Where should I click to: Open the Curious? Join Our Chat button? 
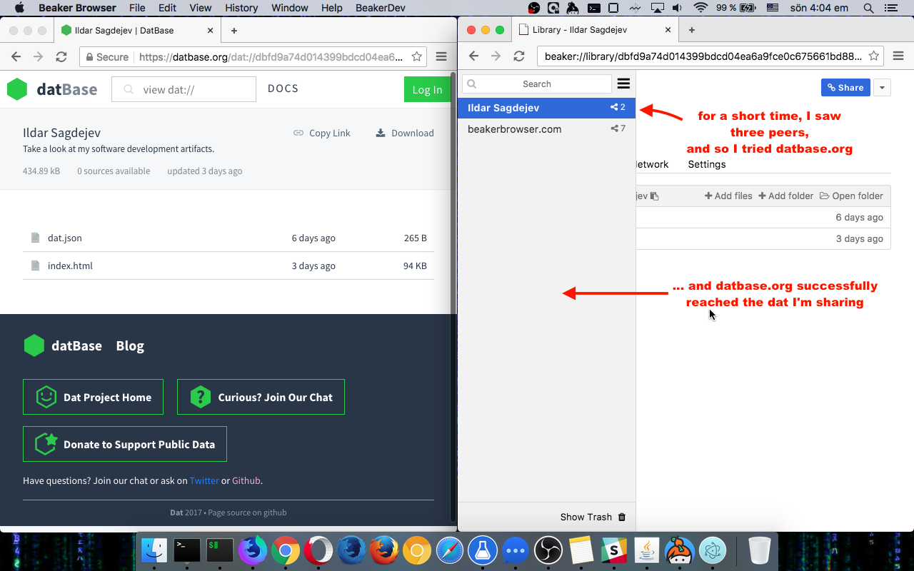click(261, 396)
